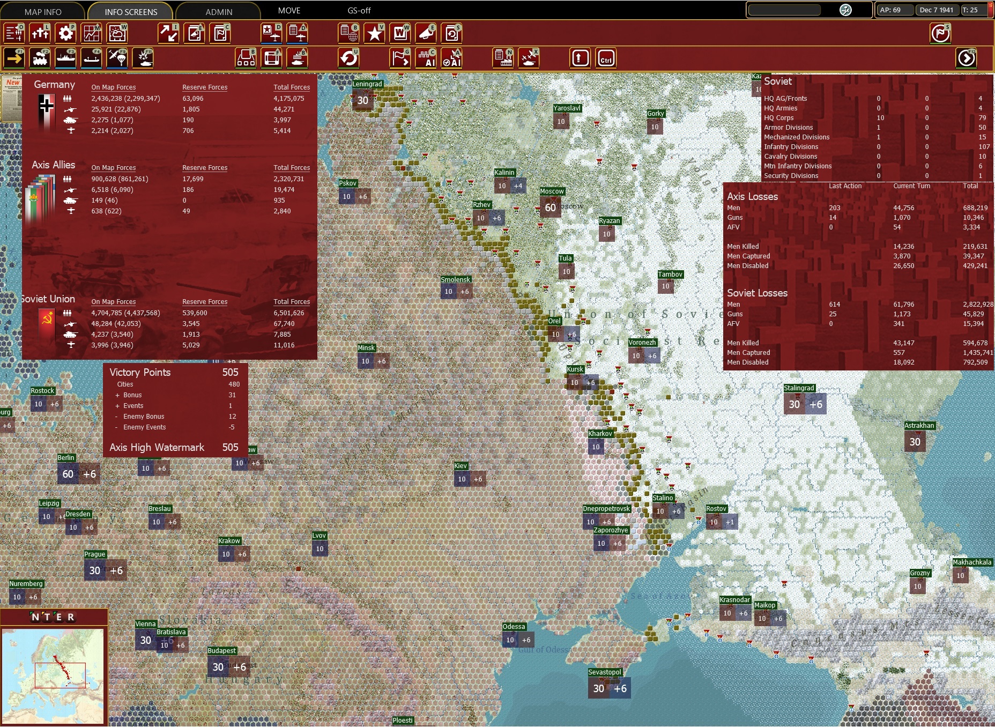This screenshot has width=995, height=727.
Task: Select the rail movement train icon (F2)
Action: (40, 58)
